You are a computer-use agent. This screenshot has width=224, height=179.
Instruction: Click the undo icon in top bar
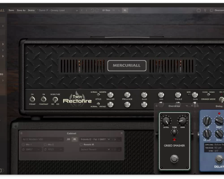click(92, 10)
